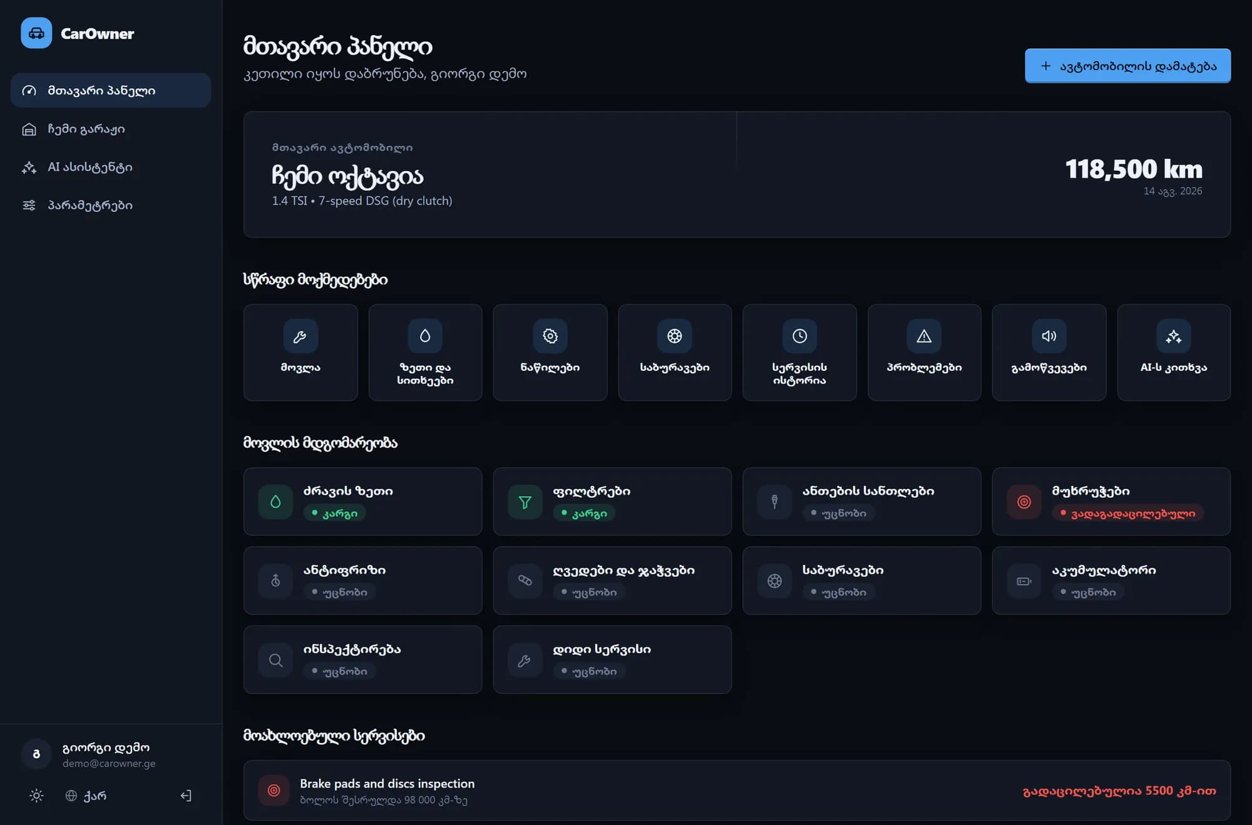1252x825 pixels.
Task: Click the ღვედები და ჯაჭვები chain icon
Action: (x=525, y=581)
